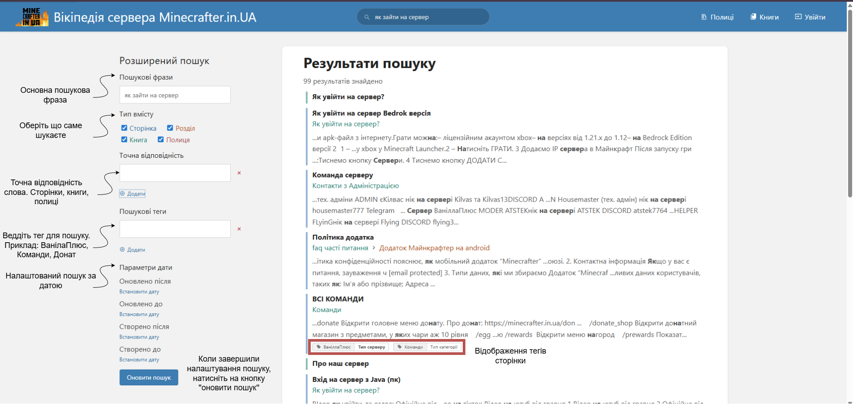
Task: Uncheck the Сторінка content type checkbox
Action: click(x=124, y=128)
